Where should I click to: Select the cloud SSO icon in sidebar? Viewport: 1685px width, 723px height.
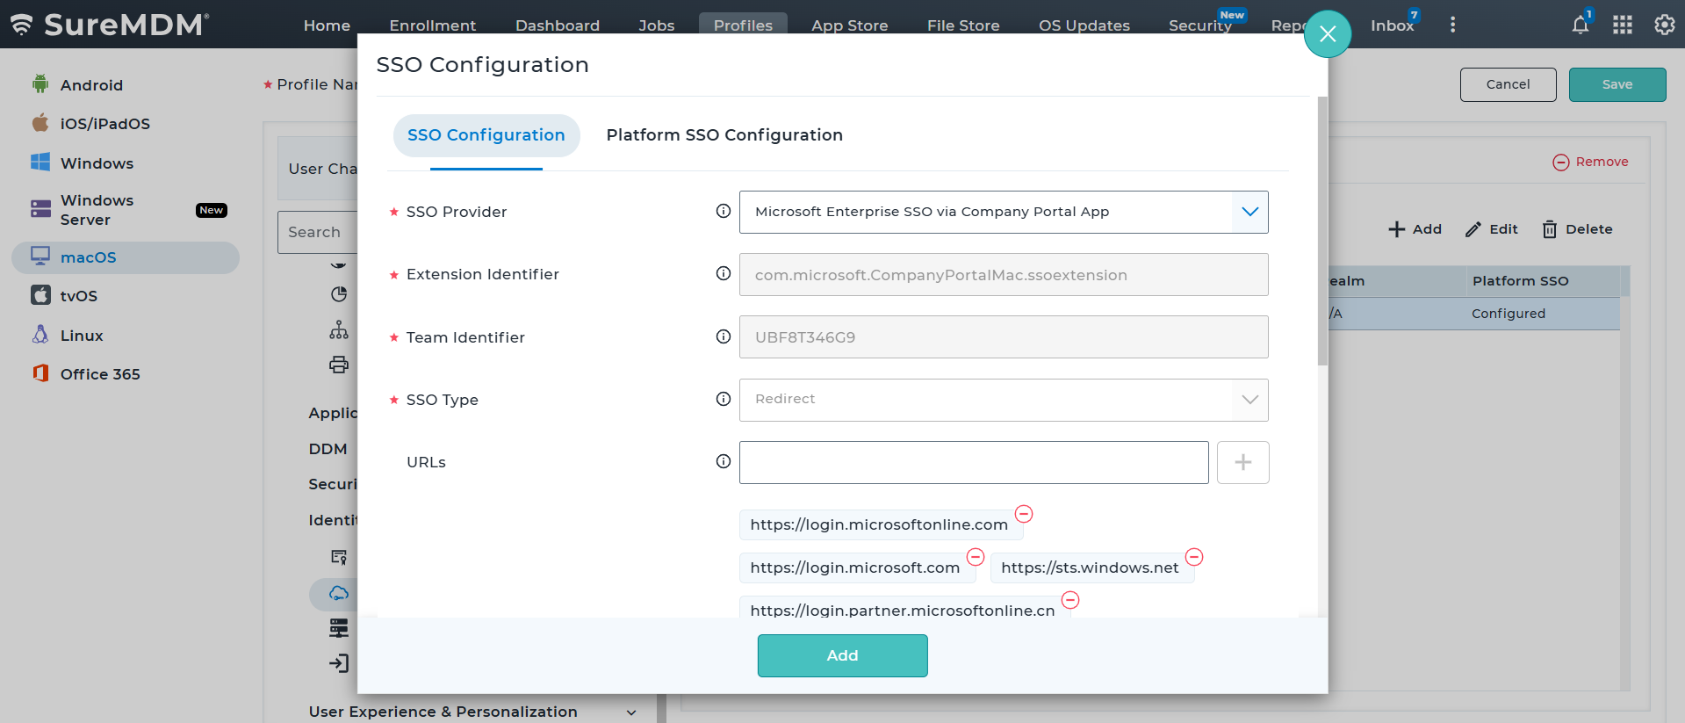339,594
